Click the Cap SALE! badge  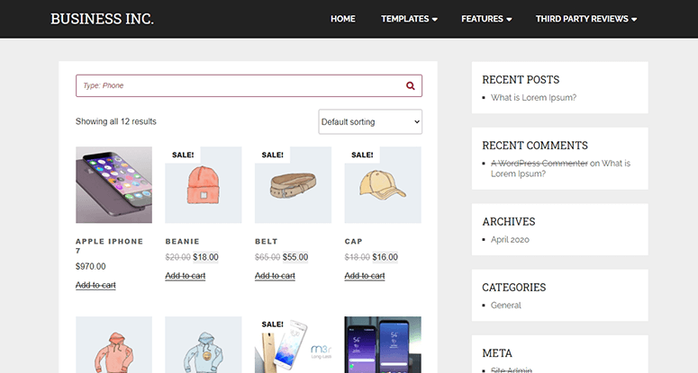[362, 155]
